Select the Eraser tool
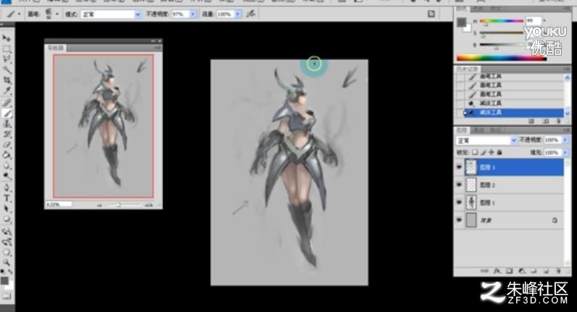This screenshot has width=577, height=312. pos(7,145)
